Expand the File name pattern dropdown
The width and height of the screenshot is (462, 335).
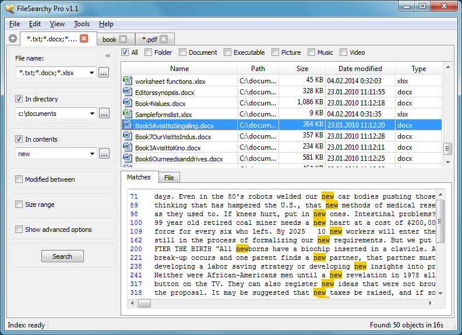coord(91,73)
